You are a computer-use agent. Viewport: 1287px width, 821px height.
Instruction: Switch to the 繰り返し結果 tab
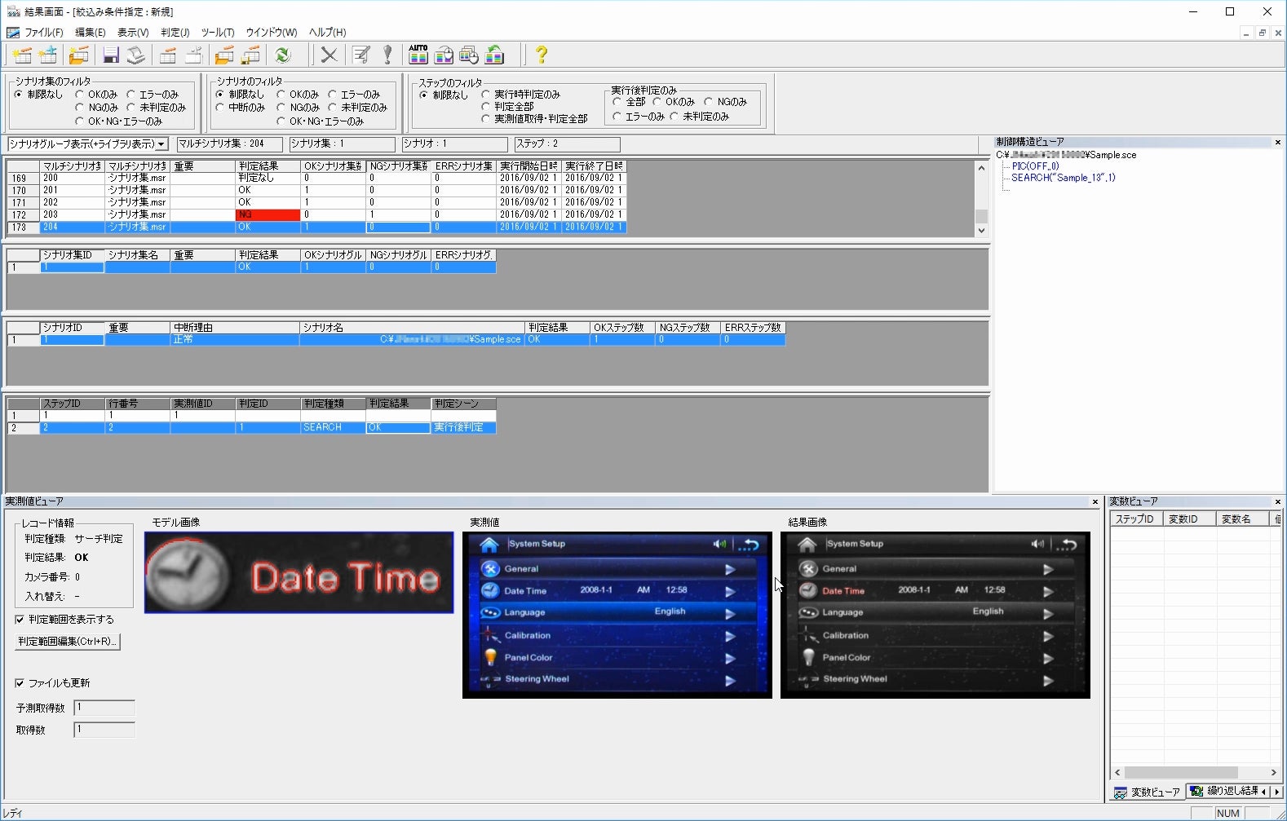pyautogui.click(x=1223, y=792)
